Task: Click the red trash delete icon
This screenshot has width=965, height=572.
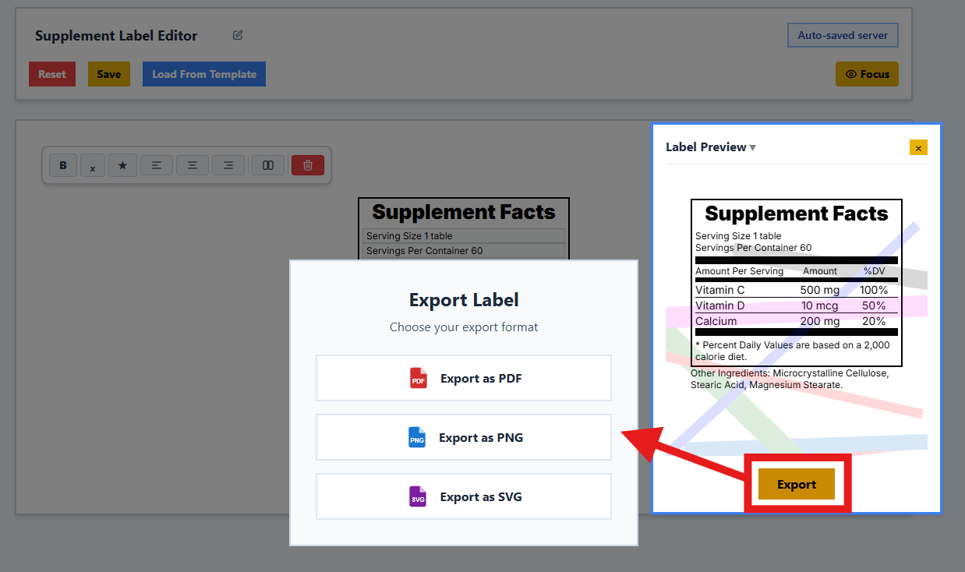Action: (x=307, y=164)
